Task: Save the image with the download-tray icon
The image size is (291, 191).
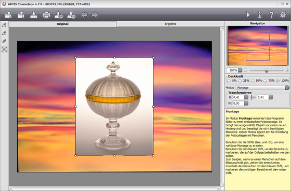Action: [x=34, y=15]
